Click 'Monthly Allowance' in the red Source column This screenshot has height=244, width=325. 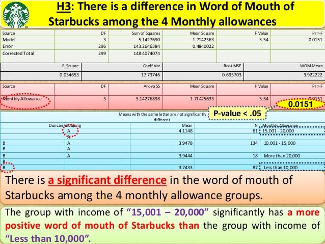pos(22,99)
